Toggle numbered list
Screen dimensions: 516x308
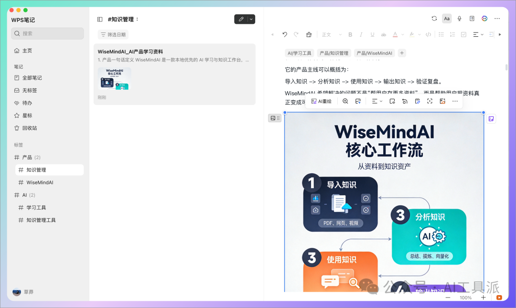[x=452, y=34]
